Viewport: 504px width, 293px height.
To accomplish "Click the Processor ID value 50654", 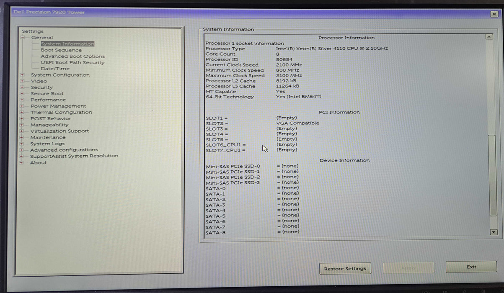I will (284, 59).
